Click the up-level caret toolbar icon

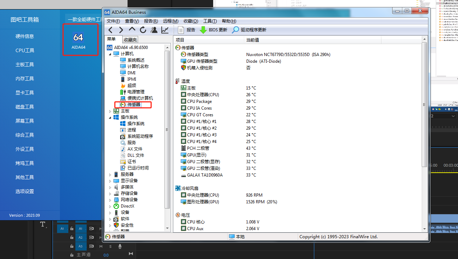coord(132,29)
